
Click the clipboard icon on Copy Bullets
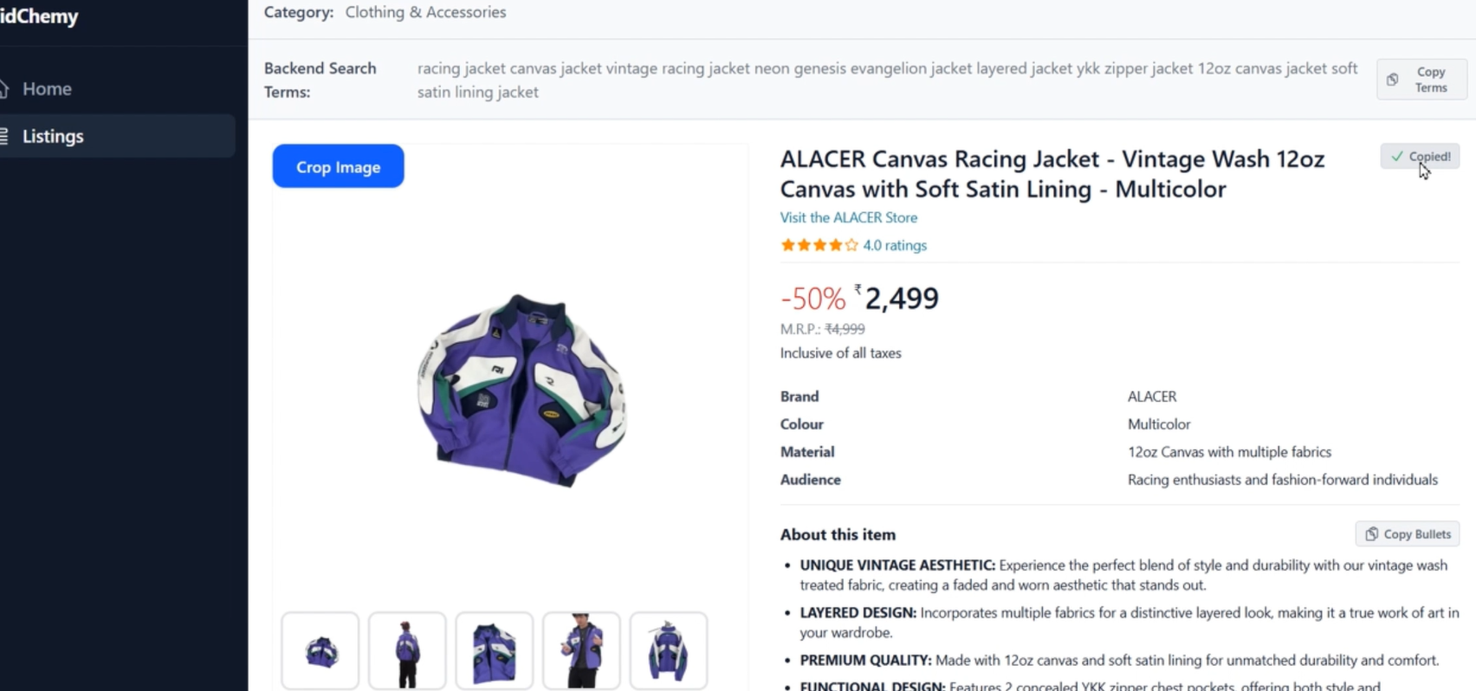[1371, 534]
